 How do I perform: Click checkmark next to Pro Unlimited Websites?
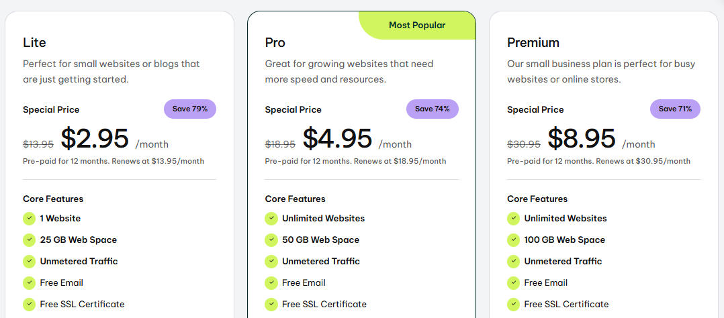click(271, 218)
